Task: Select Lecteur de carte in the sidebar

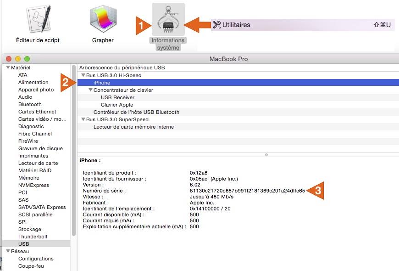Action: [38, 163]
